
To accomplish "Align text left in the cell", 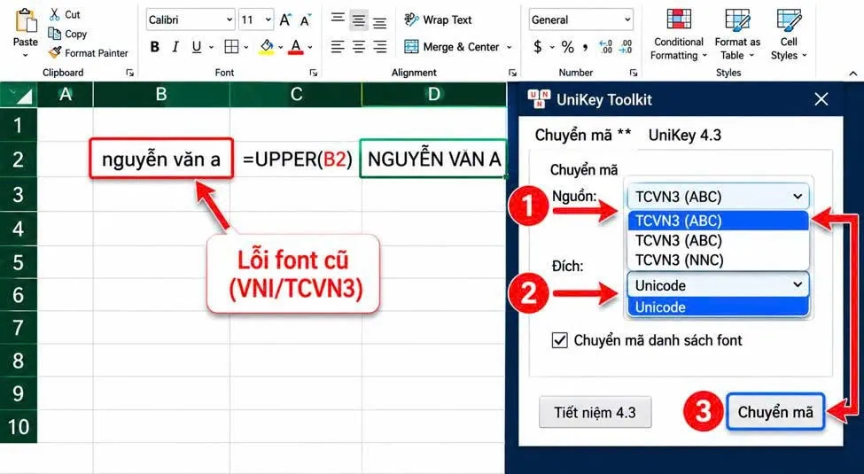I will click(x=338, y=47).
